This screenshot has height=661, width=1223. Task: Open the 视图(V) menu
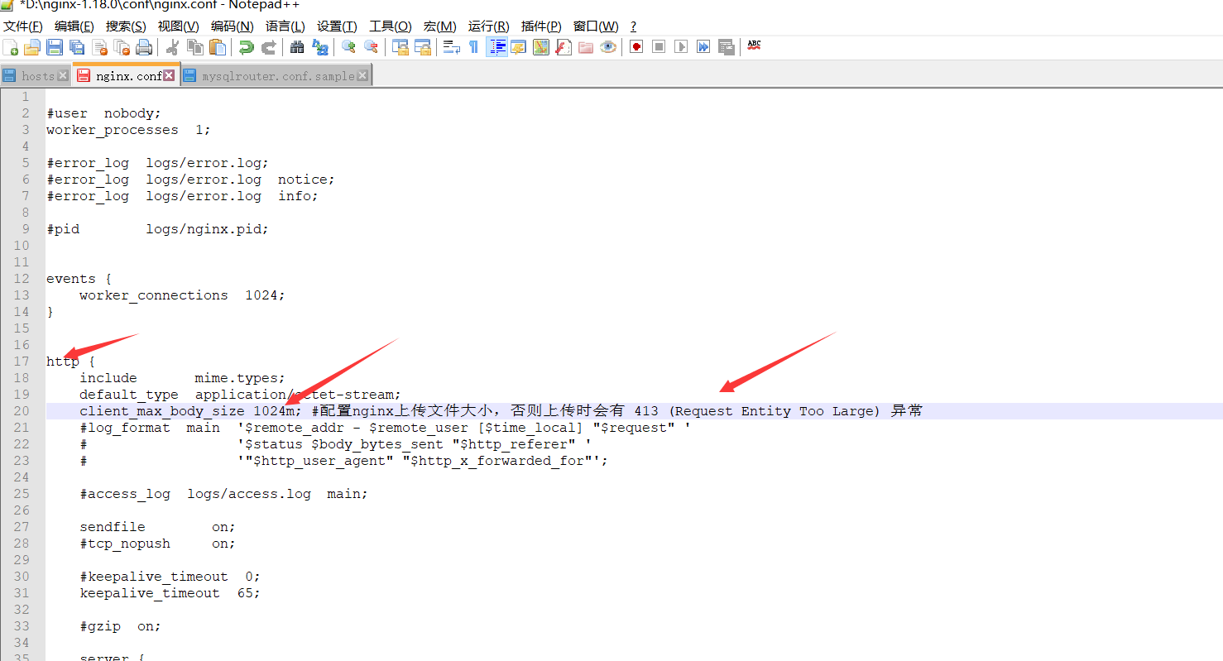[179, 26]
